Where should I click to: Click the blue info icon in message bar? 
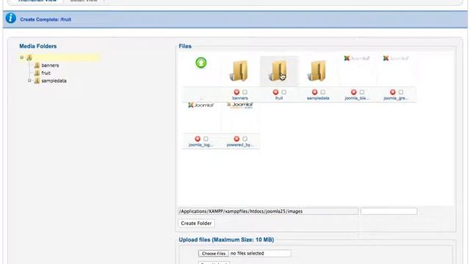11,18
